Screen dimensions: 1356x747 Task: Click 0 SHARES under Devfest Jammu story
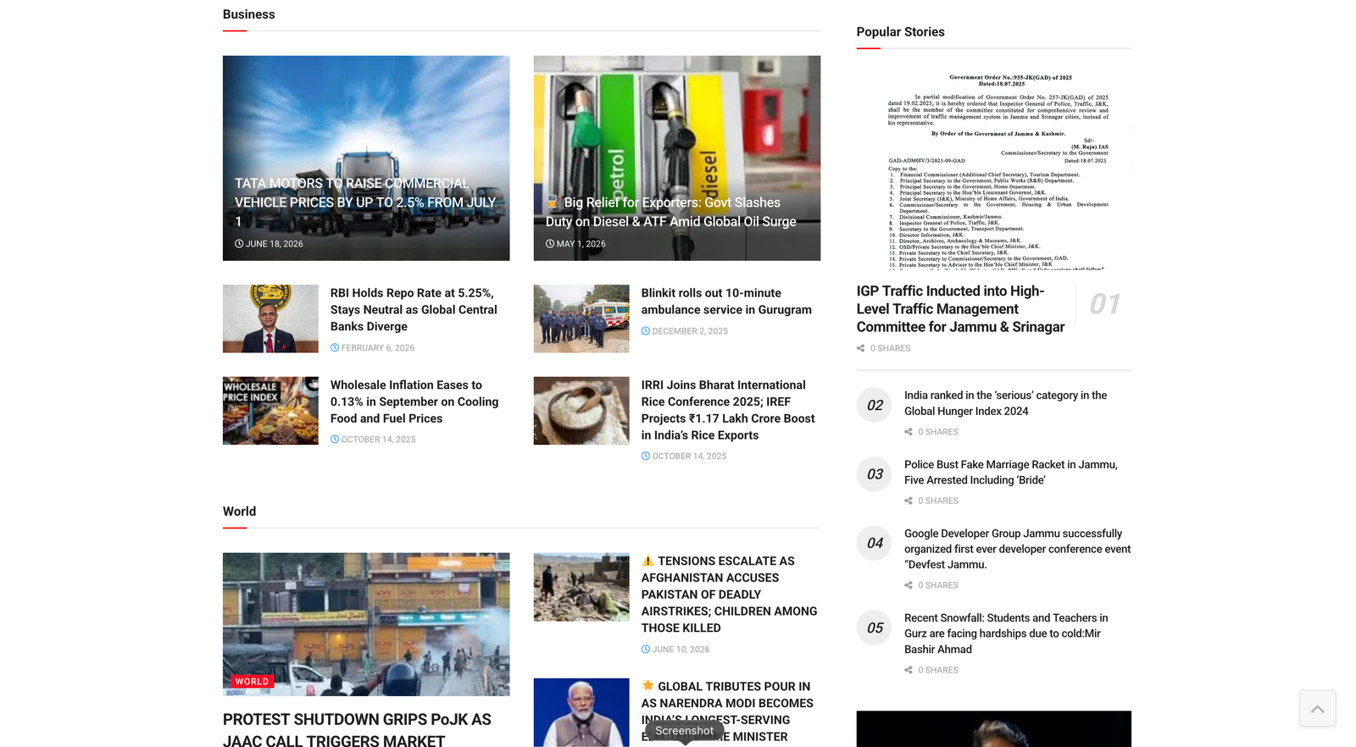938,586
